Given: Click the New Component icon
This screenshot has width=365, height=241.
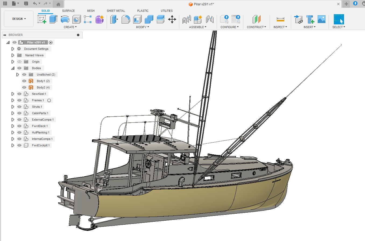Looking at the screenshot, I should coord(198,19).
